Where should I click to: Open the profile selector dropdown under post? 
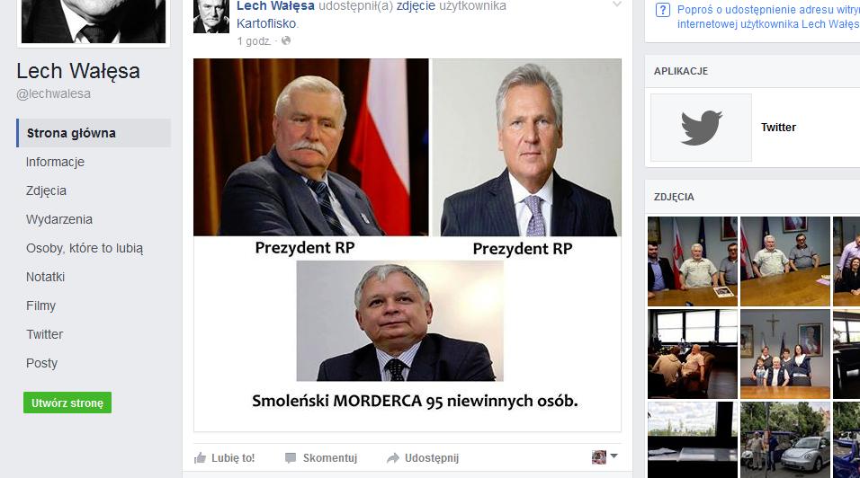click(x=605, y=456)
